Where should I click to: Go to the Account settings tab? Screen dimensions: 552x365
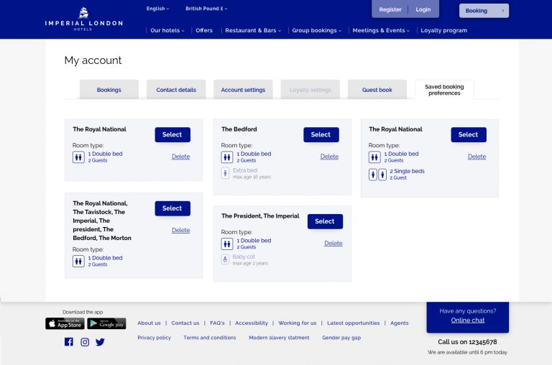click(x=243, y=90)
